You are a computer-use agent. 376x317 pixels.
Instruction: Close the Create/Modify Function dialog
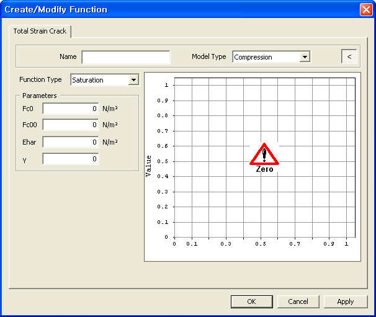365,9
